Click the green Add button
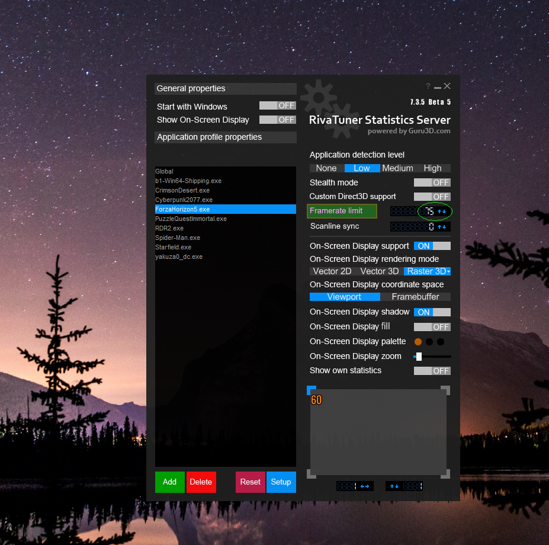Screen dimensions: 549x545 point(170,482)
